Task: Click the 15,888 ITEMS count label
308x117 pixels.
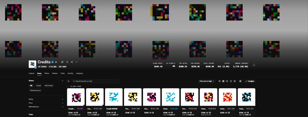Action: point(75,86)
